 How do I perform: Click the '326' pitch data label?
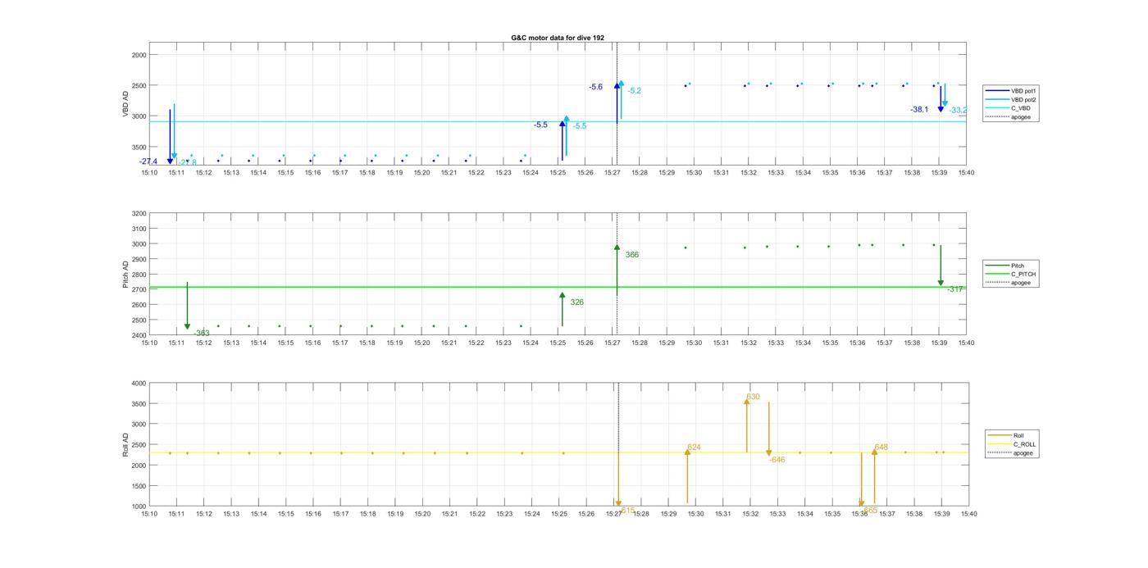[577, 302]
